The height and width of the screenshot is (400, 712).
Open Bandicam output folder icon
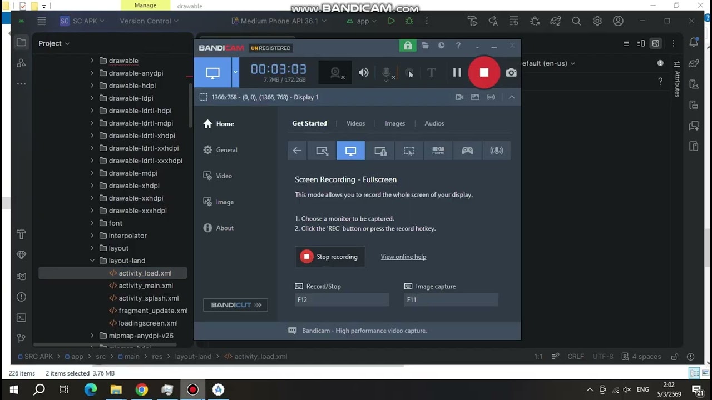(425, 46)
